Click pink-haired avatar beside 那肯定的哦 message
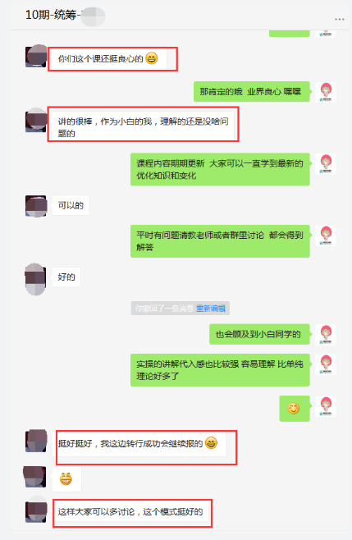Screen dimensions: 352x540 [x=326, y=92]
